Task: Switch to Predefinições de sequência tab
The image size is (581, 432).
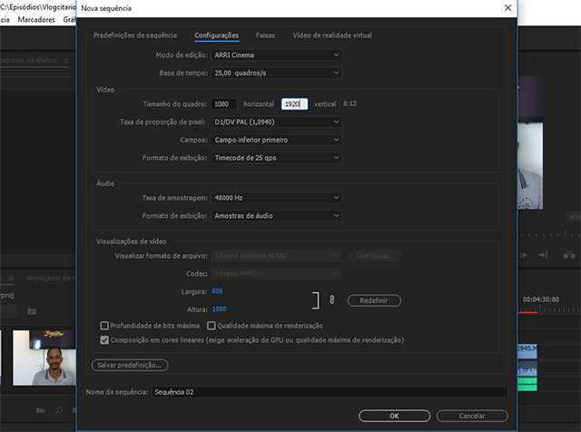Action: coord(137,35)
